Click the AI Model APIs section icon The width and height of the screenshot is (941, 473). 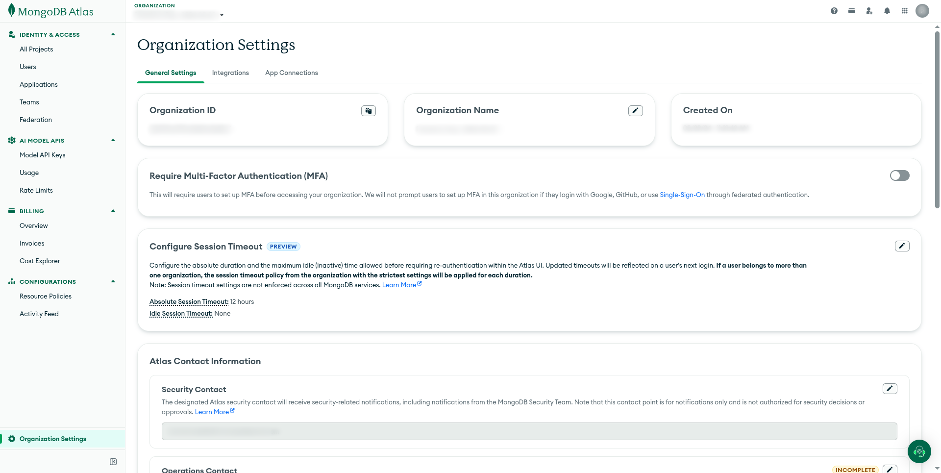(x=12, y=140)
